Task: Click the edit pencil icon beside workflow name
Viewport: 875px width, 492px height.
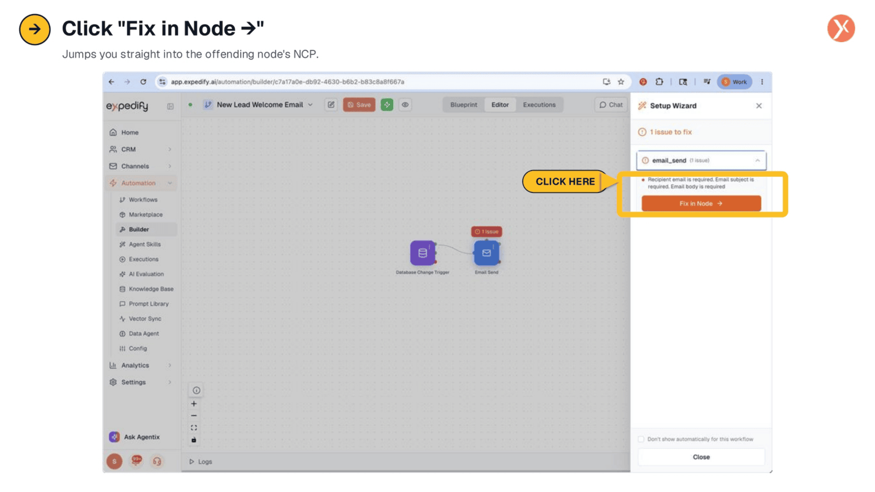Action: coord(331,104)
